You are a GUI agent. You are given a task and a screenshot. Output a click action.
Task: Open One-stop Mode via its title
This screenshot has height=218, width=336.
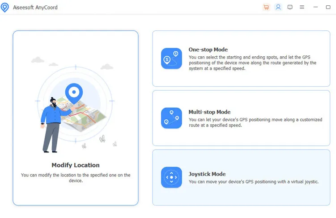(208, 50)
